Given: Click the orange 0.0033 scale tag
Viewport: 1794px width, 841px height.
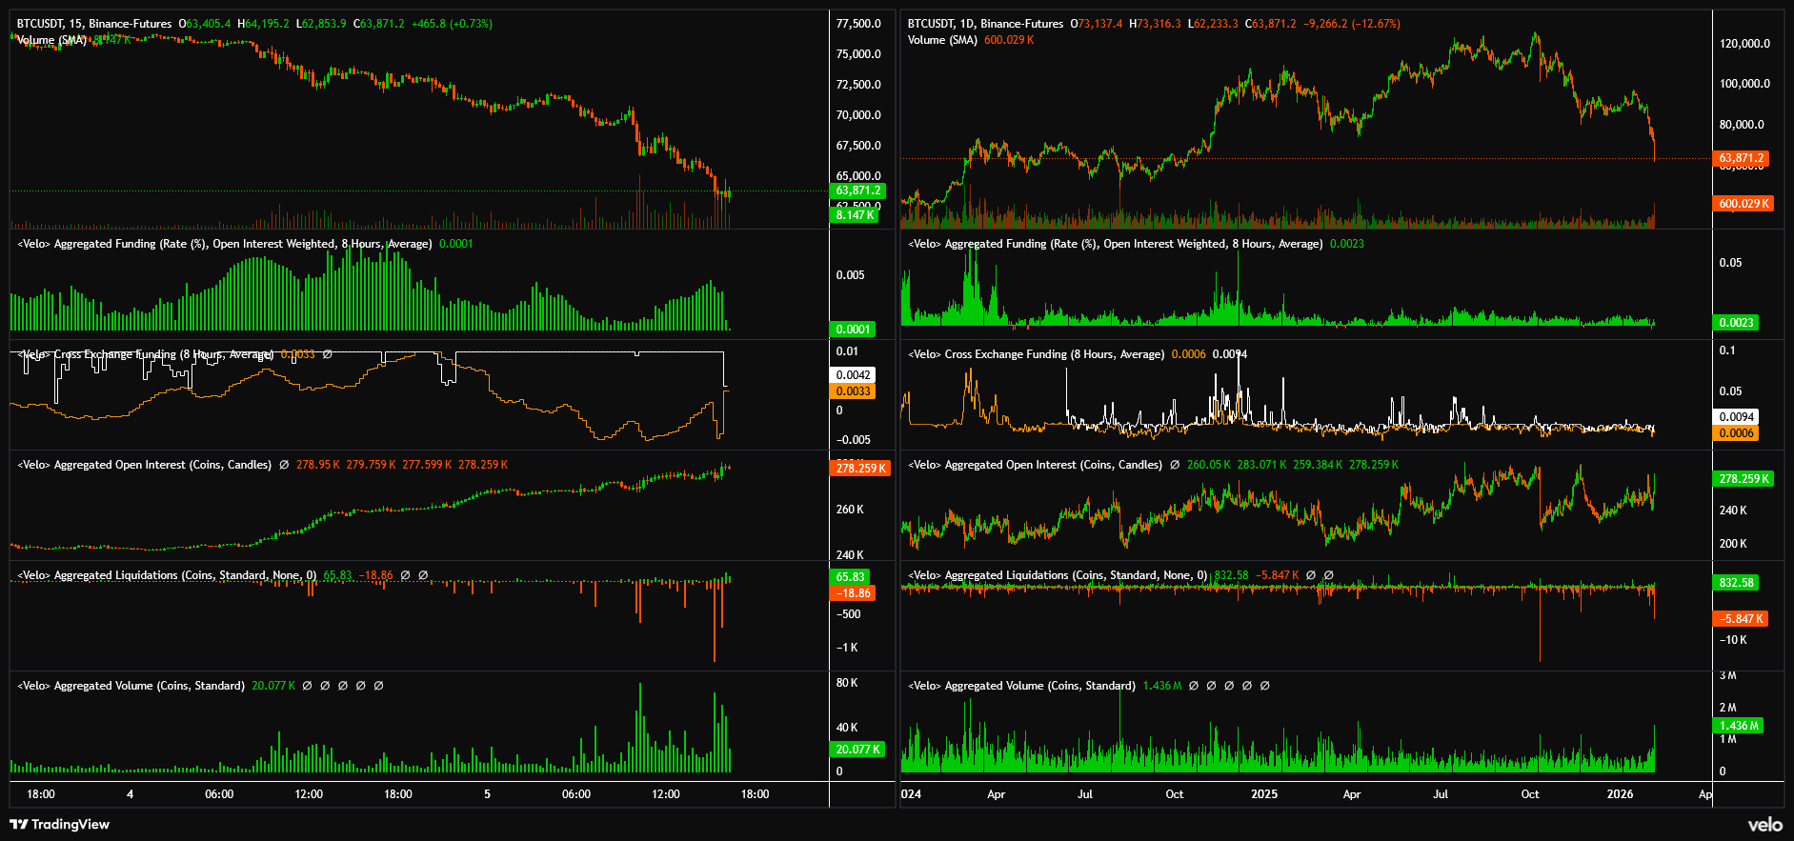Looking at the screenshot, I should 853,391.
